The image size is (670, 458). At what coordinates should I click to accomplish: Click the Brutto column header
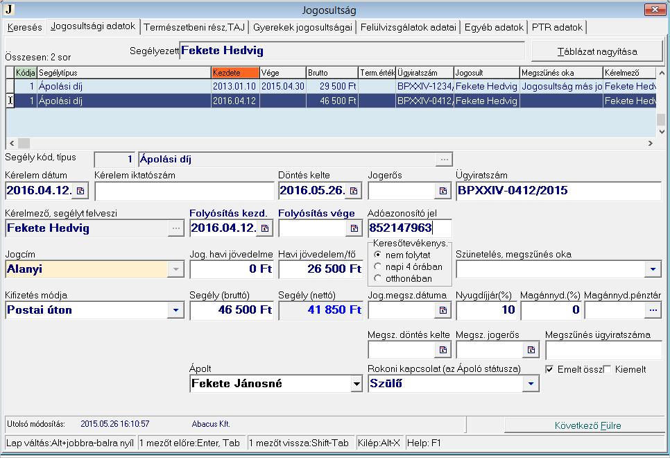point(332,73)
